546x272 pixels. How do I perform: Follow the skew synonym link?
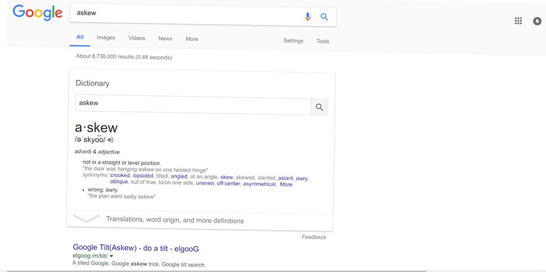[x=227, y=177]
